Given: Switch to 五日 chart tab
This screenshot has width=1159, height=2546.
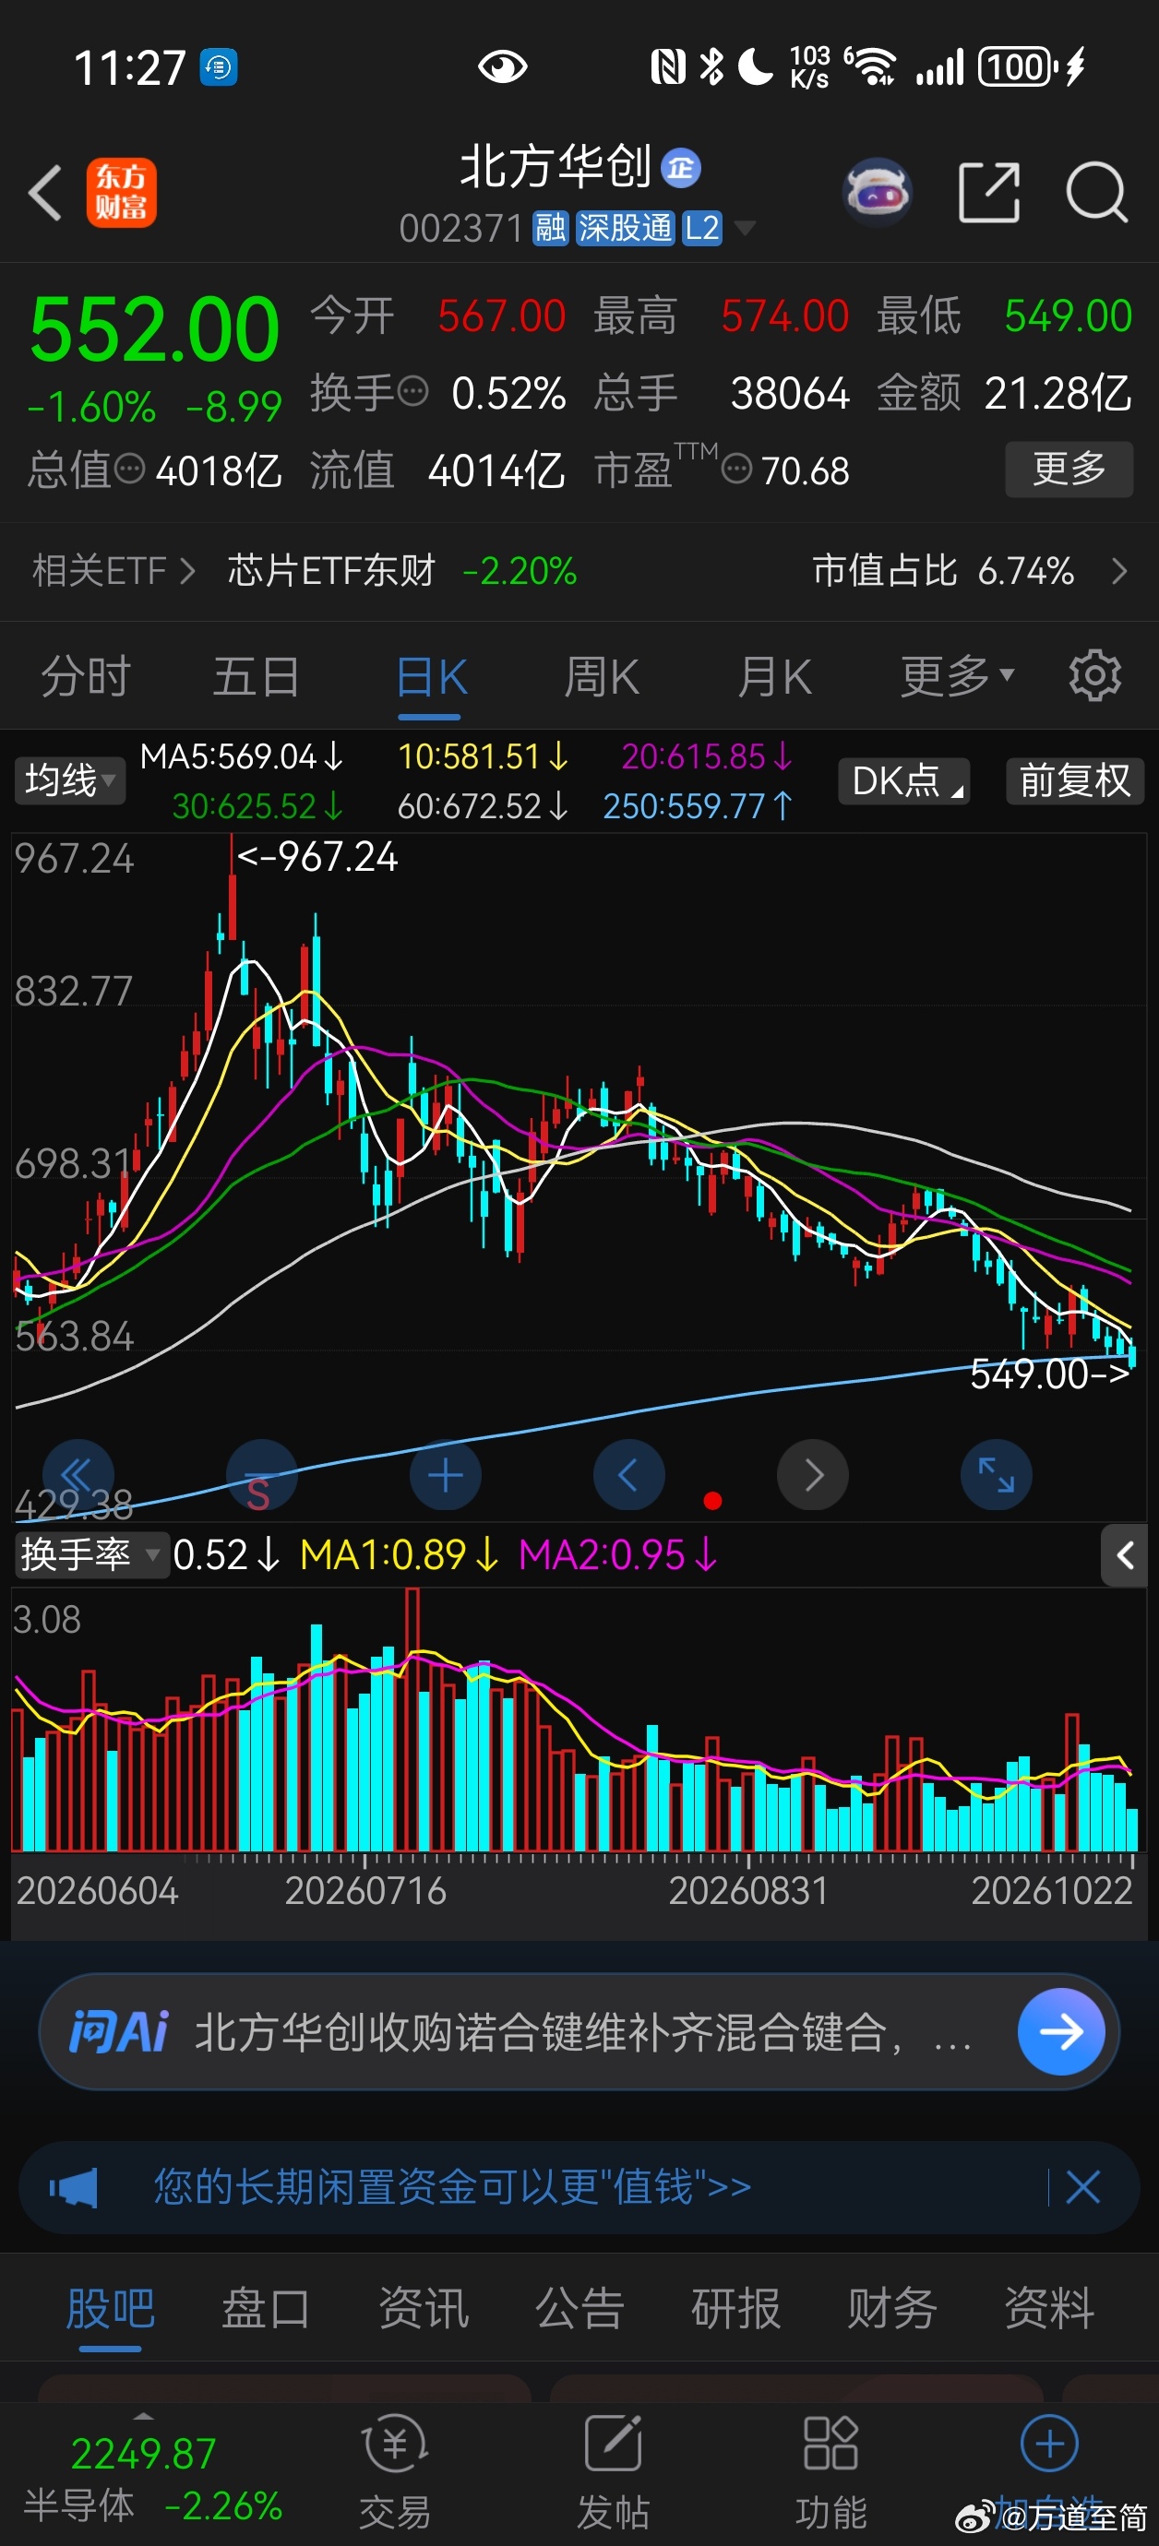Looking at the screenshot, I should pyautogui.click(x=257, y=677).
